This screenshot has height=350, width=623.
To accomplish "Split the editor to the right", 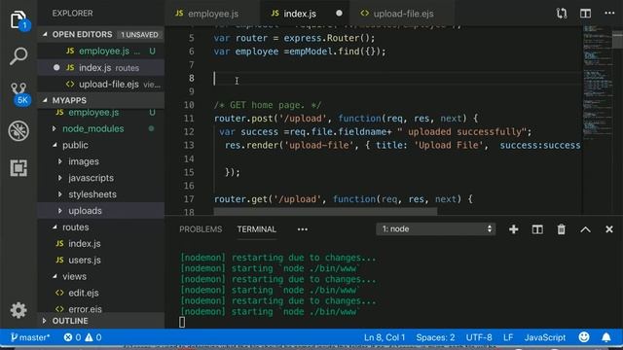I will 585,13.
